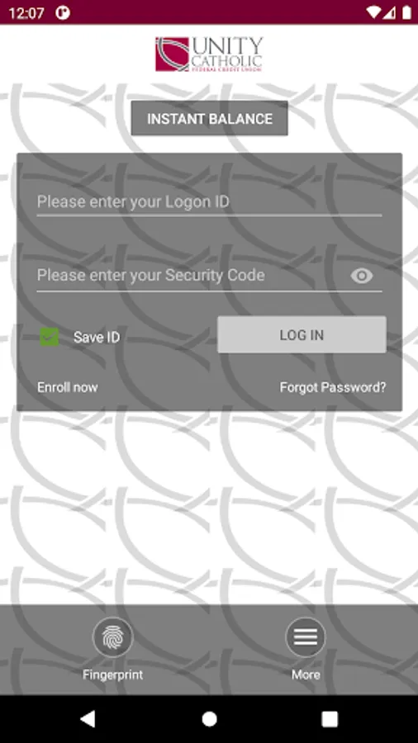Tap the Unity Catholic logo
Viewport: 418px width, 743px height.
click(209, 54)
